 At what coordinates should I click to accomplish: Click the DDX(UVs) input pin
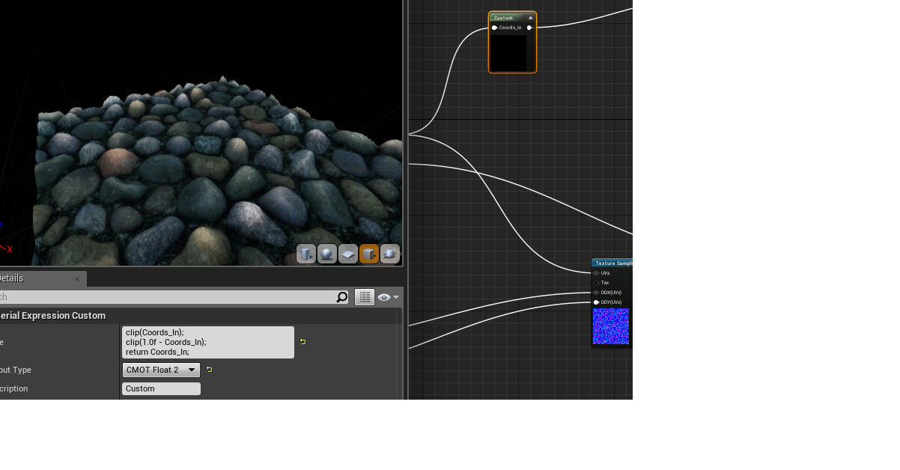pyautogui.click(x=596, y=293)
